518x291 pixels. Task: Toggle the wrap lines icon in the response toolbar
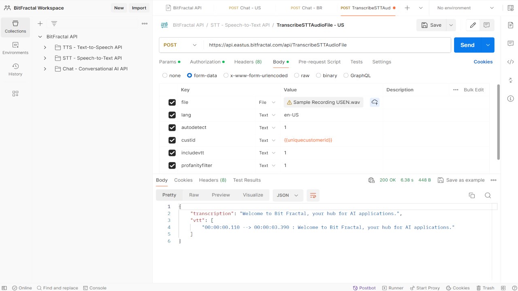pos(313,195)
